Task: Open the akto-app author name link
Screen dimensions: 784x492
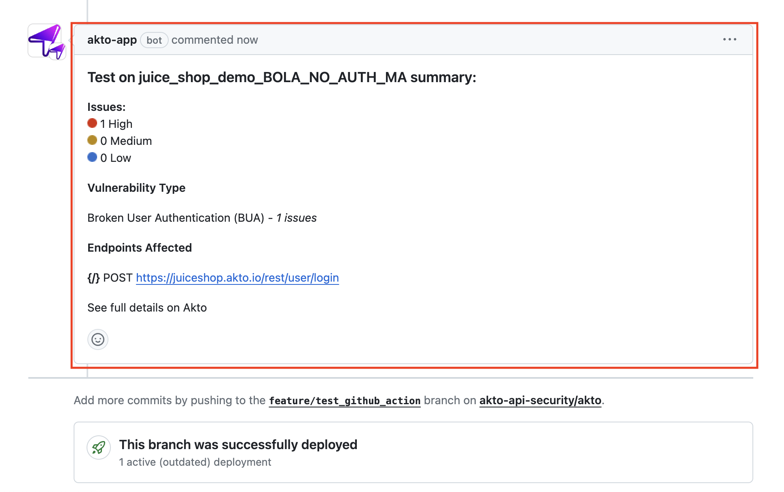Action: [112, 40]
